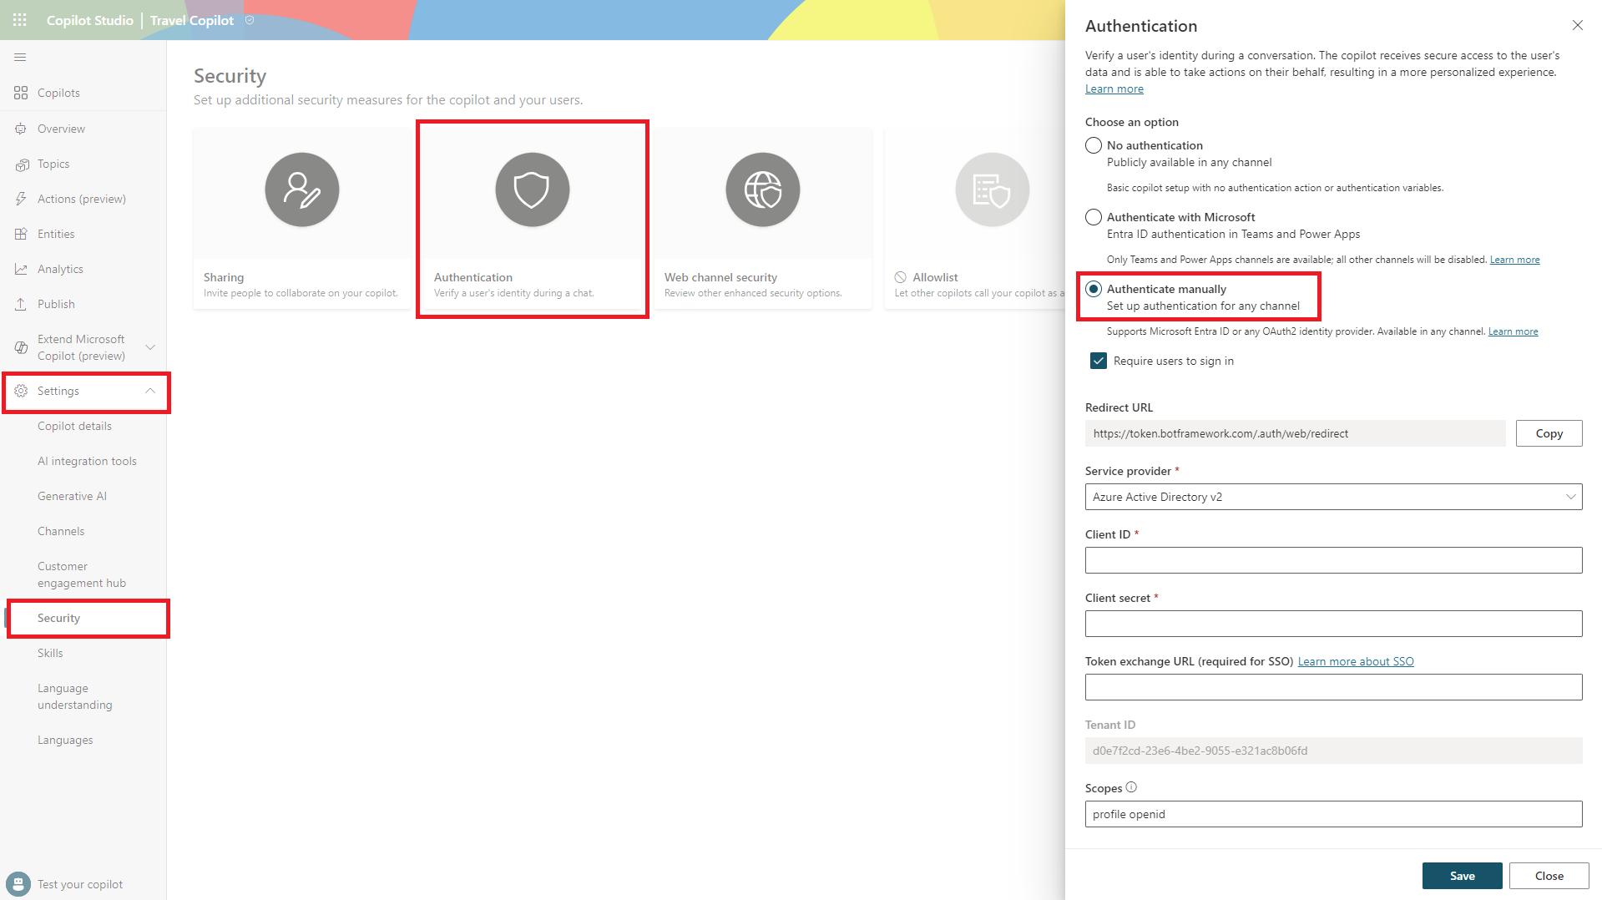The image size is (1602, 900).
Task: Choose Authenticate with Microsoft radio button
Action: [x=1094, y=217]
